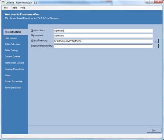This screenshot has width=164, height=140.
Task: Open the Custom Queries step
Action: [12, 56]
